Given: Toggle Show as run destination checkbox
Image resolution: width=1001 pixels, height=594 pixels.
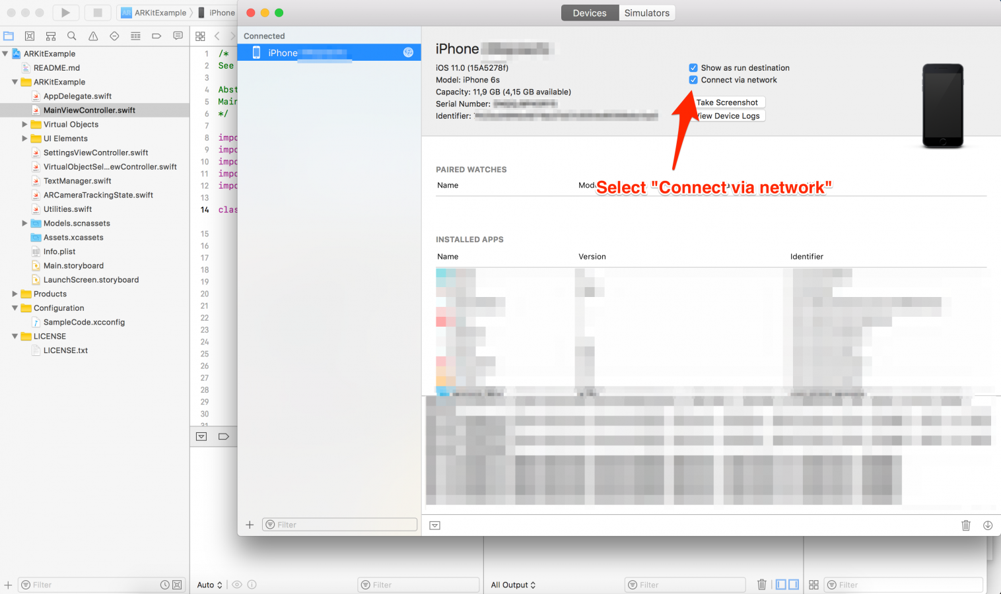Looking at the screenshot, I should coord(693,67).
